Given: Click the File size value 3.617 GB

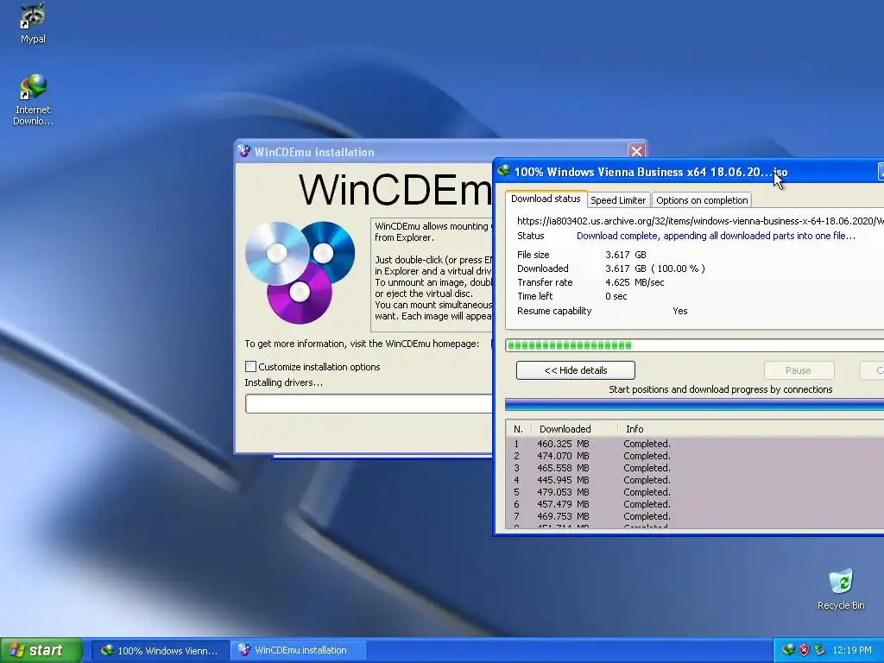Looking at the screenshot, I should (x=626, y=255).
